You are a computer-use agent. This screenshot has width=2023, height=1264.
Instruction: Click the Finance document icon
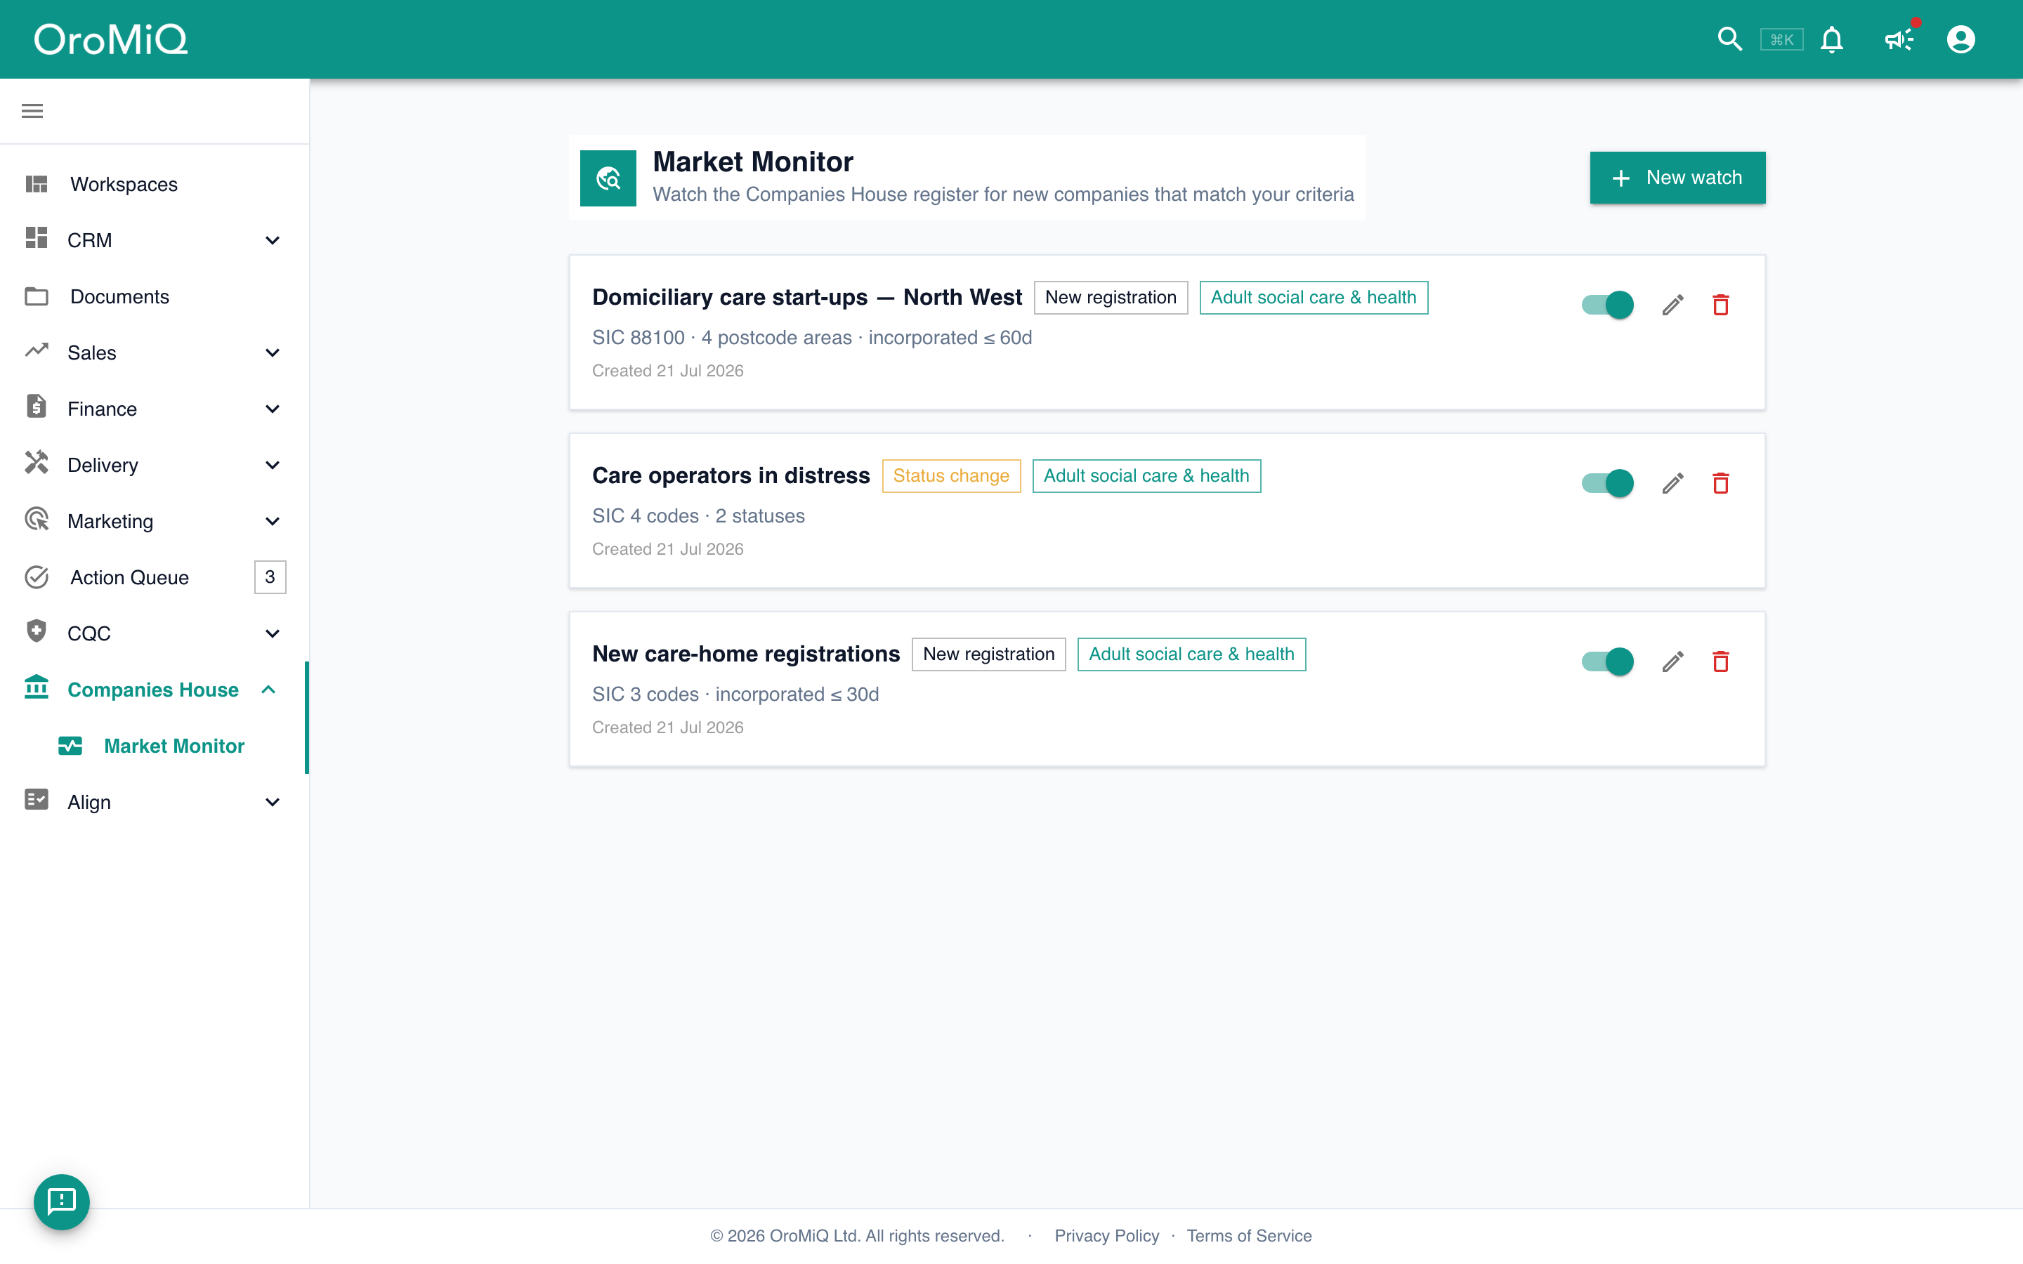[x=37, y=407]
